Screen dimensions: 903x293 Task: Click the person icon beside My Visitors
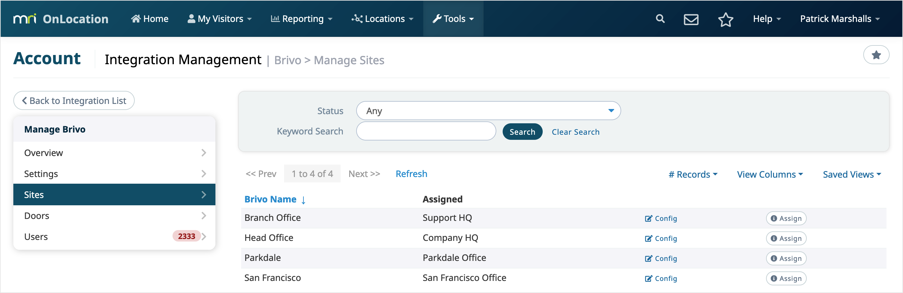point(191,18)
